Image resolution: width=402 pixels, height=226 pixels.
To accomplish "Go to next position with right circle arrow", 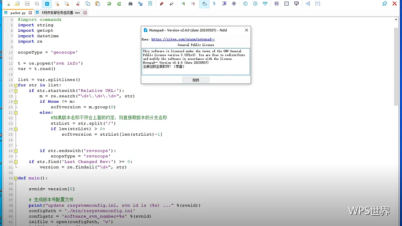I will coord(255,4).
